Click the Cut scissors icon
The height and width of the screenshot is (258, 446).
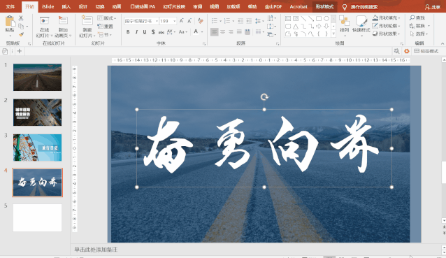tap(21, 18)
